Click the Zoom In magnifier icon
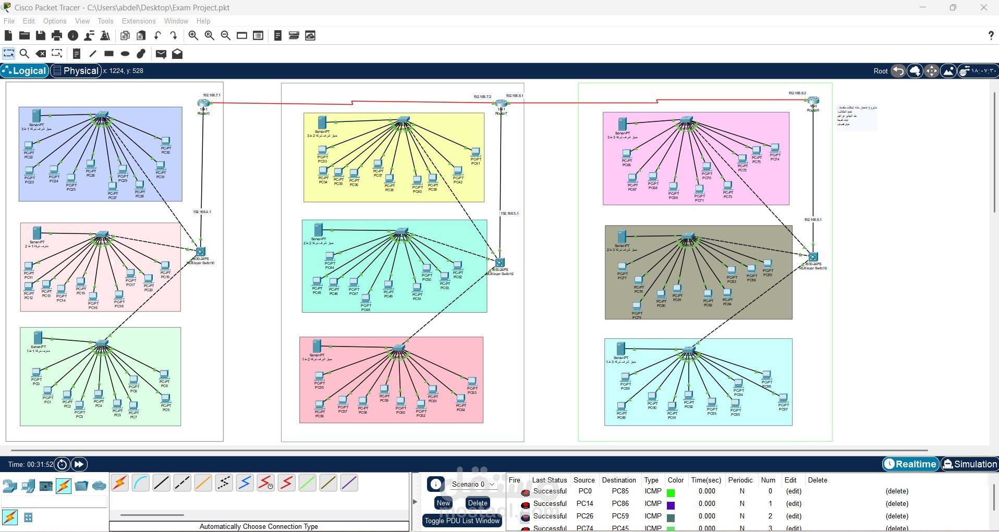Viewport: 999px width, 532px height. 193,35
